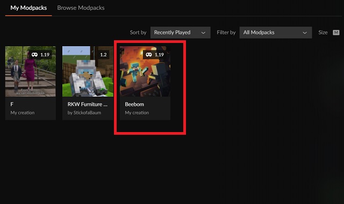The height and width of the screenshot is (204, 344).
Task: Click the 1.19 version text on Beebom
Action: 159,55
